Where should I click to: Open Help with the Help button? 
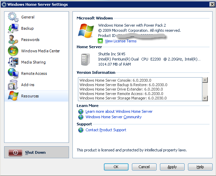click(x=200, y=167)
